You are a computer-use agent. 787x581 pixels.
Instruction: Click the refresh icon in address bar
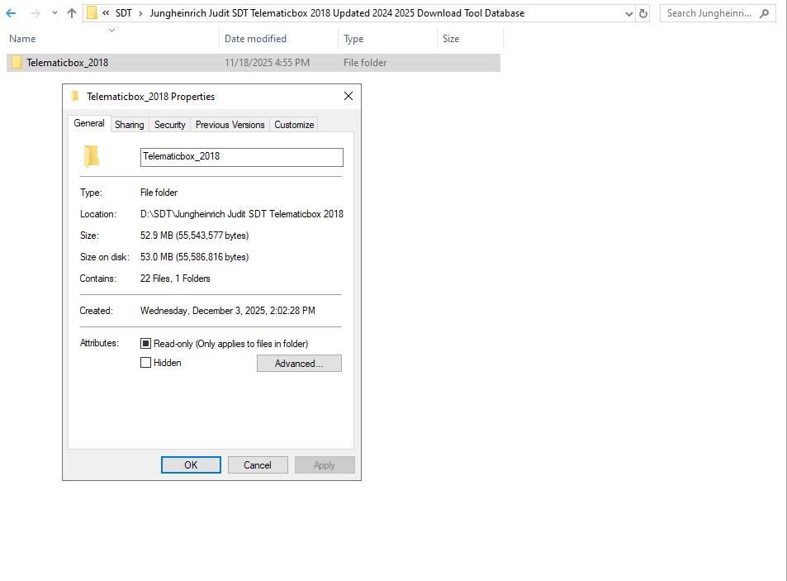click(642, 13)
